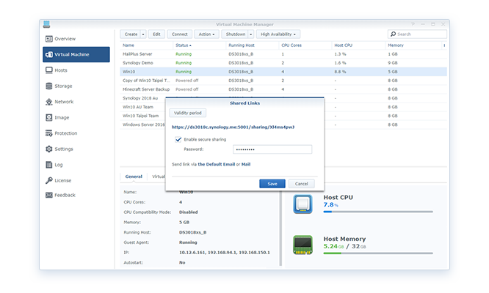Click the Host CPU usage bar

pyautogui.click(x=378, y=212)
